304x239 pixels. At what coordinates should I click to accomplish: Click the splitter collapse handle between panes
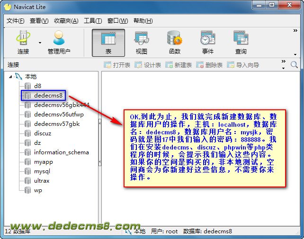[100, 142]
